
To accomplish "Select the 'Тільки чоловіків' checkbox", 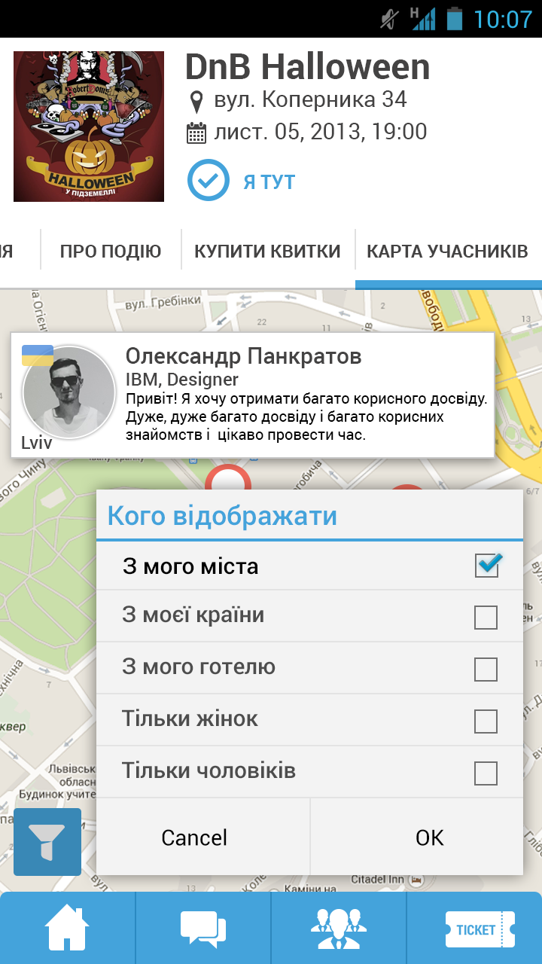I will click(x=486, y=773).
